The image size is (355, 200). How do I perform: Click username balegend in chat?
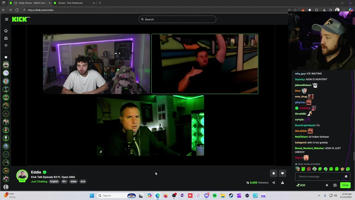(x=301, y=142)
